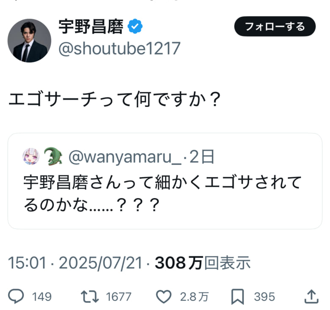
Task: Click the 149 replies count
Action: tap(42, 297)
